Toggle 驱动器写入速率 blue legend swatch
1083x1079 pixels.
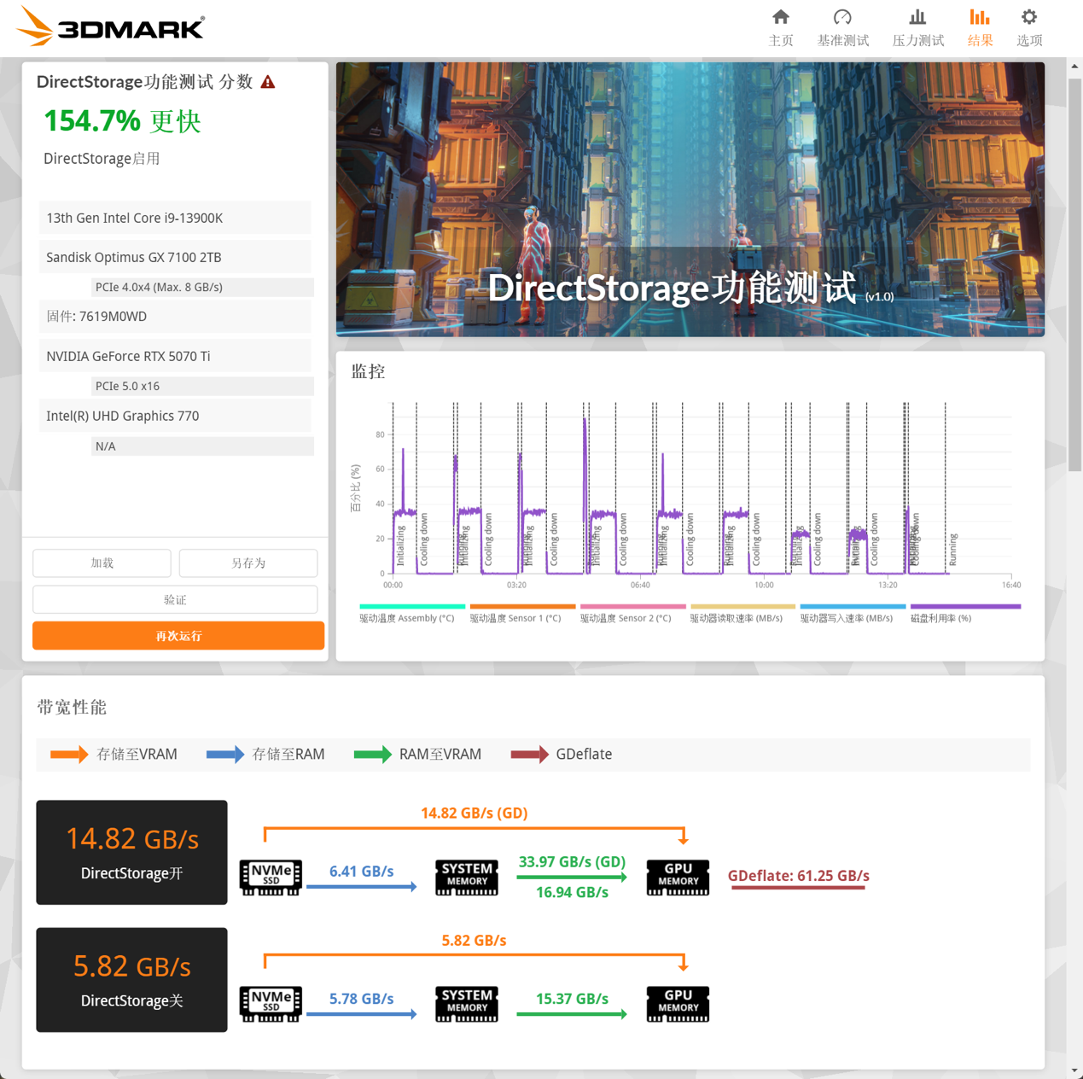853,607
